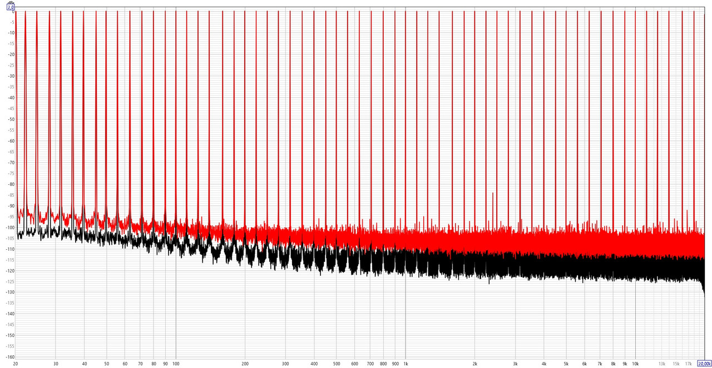The image size is (712, 368).
Task: Select the -160 label on the dB axis
Action: [10, 357]
